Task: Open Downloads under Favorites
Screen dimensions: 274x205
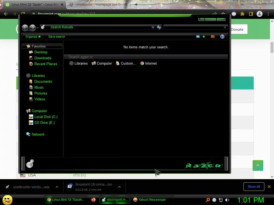Action: click(x=43, y=58)
